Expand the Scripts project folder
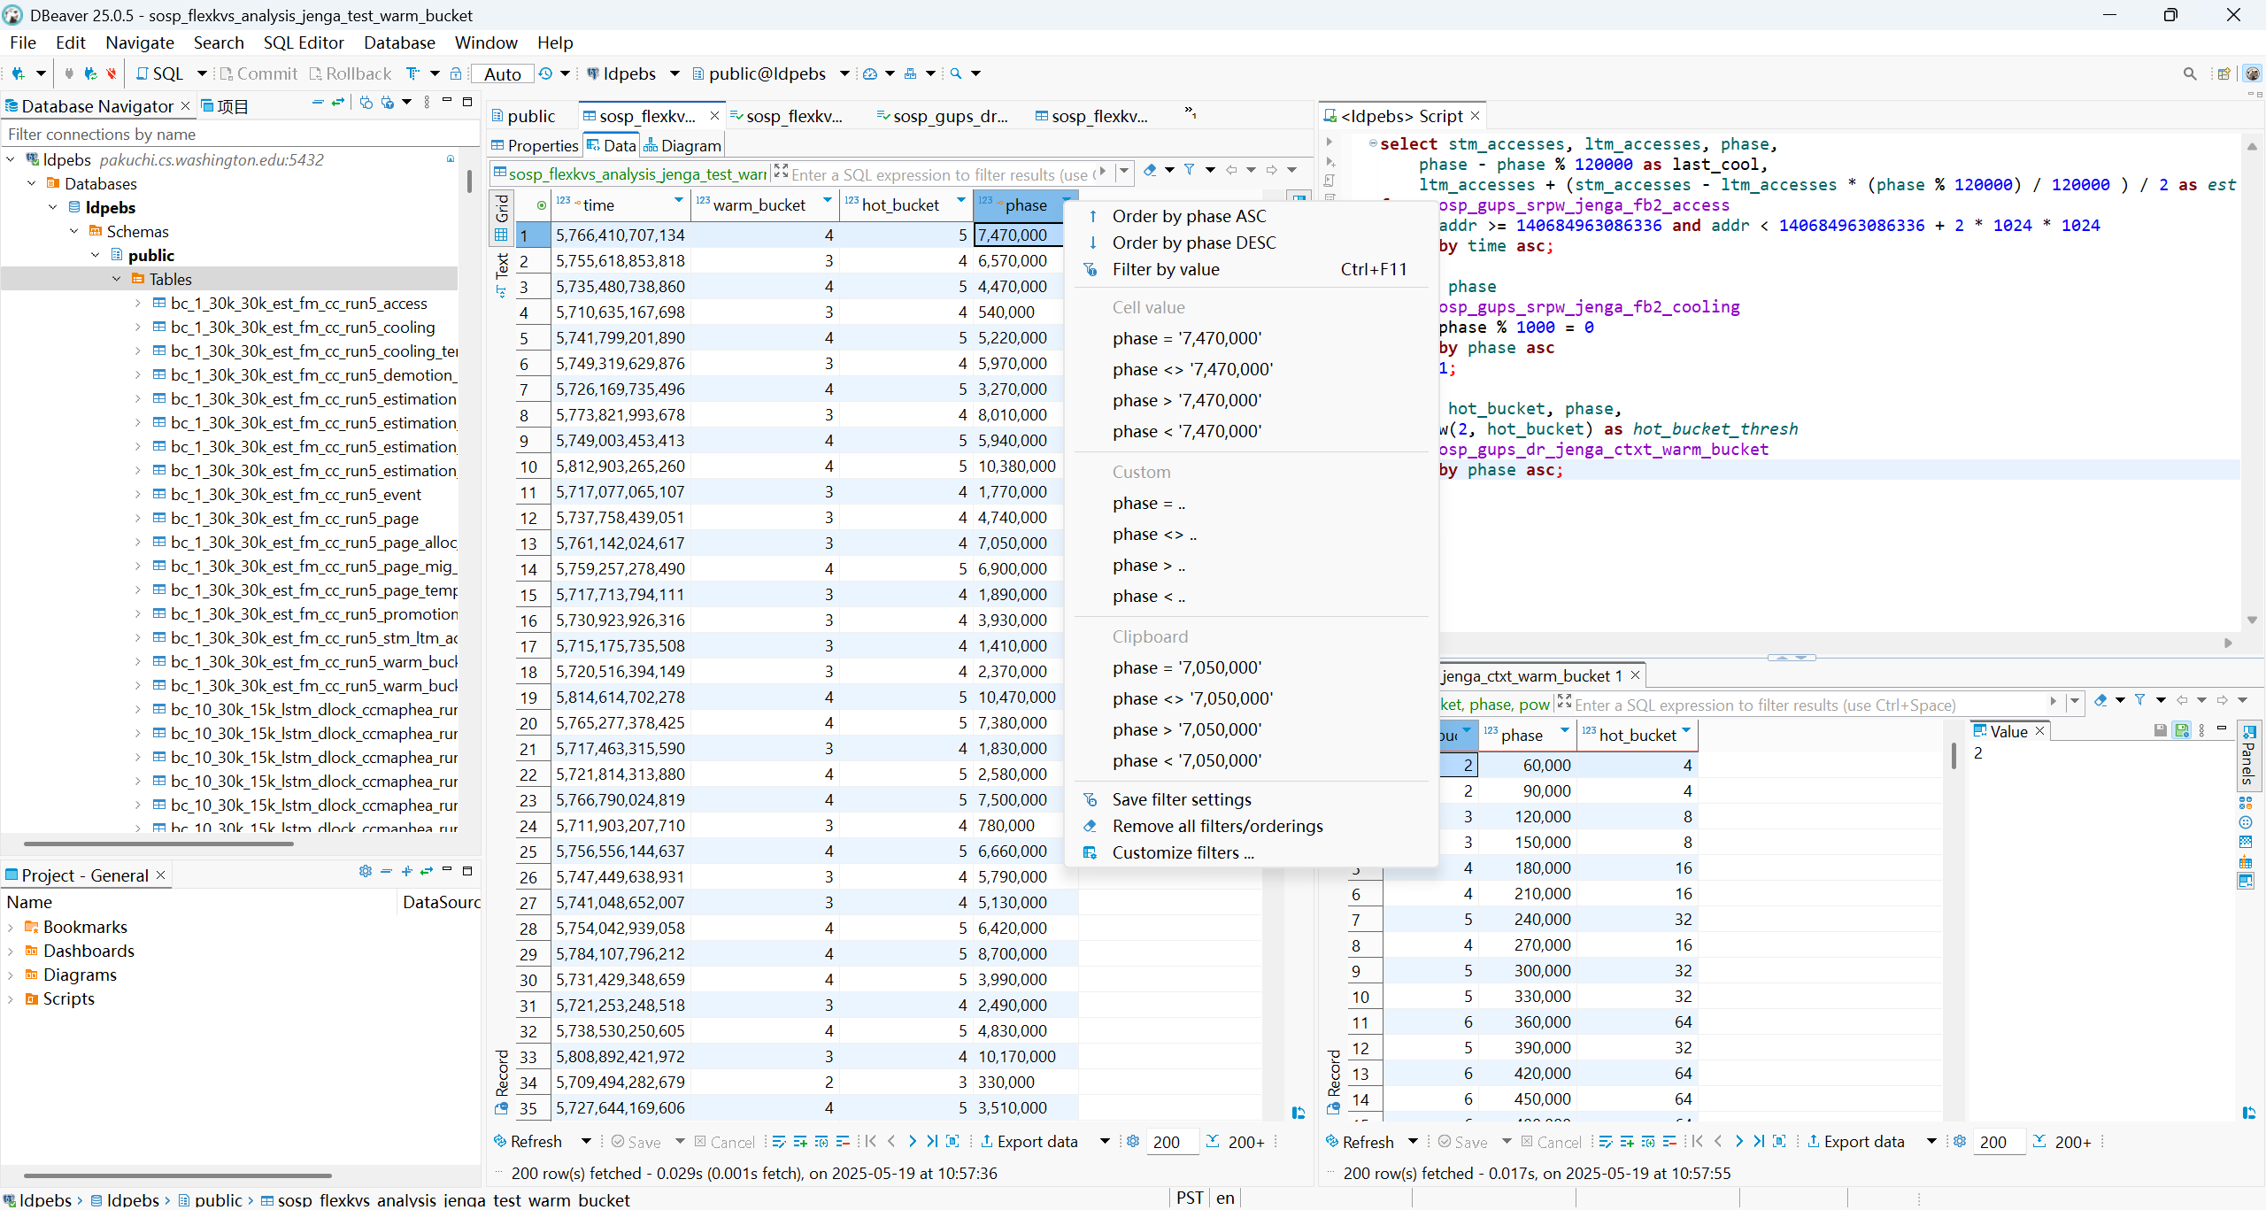This screenshot has width=2266, height=1210. click(x=11, y=999)
